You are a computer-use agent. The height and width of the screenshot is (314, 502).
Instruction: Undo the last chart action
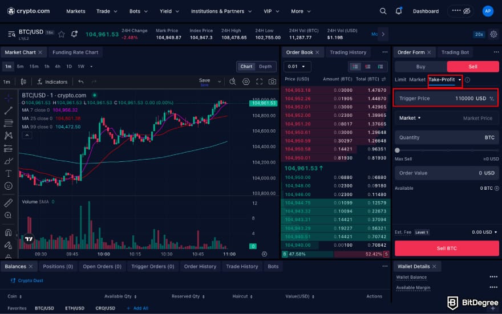coord(80,82)
